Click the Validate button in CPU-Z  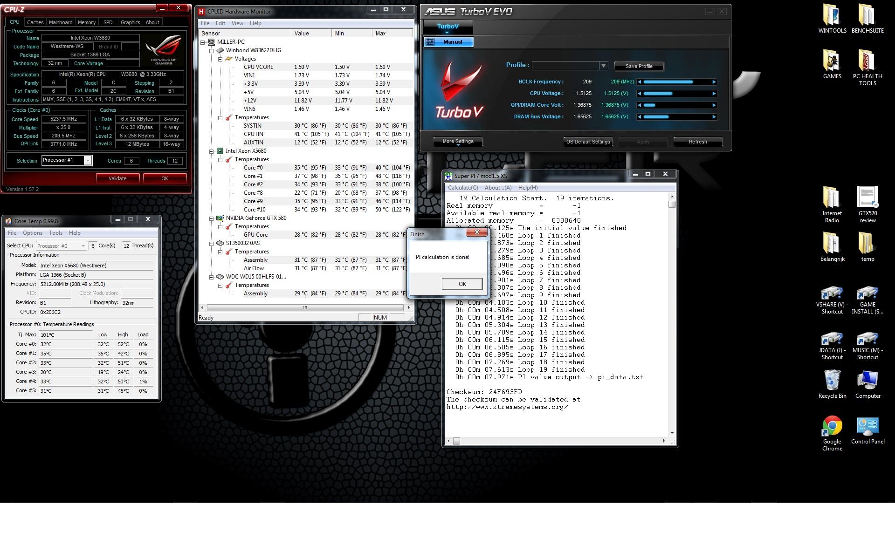tap(117, 178)
